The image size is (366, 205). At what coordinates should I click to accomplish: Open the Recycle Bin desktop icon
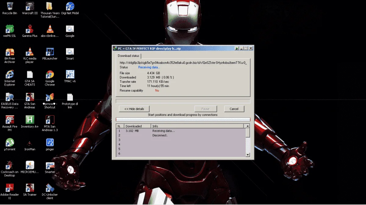10,9
